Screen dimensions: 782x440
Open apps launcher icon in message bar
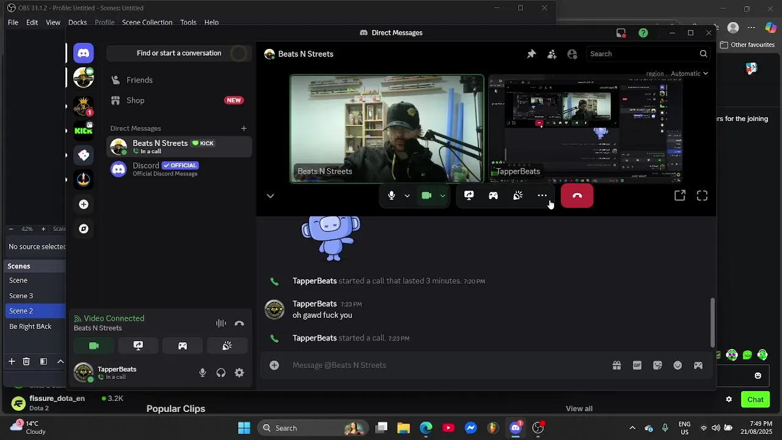point(698,365)
